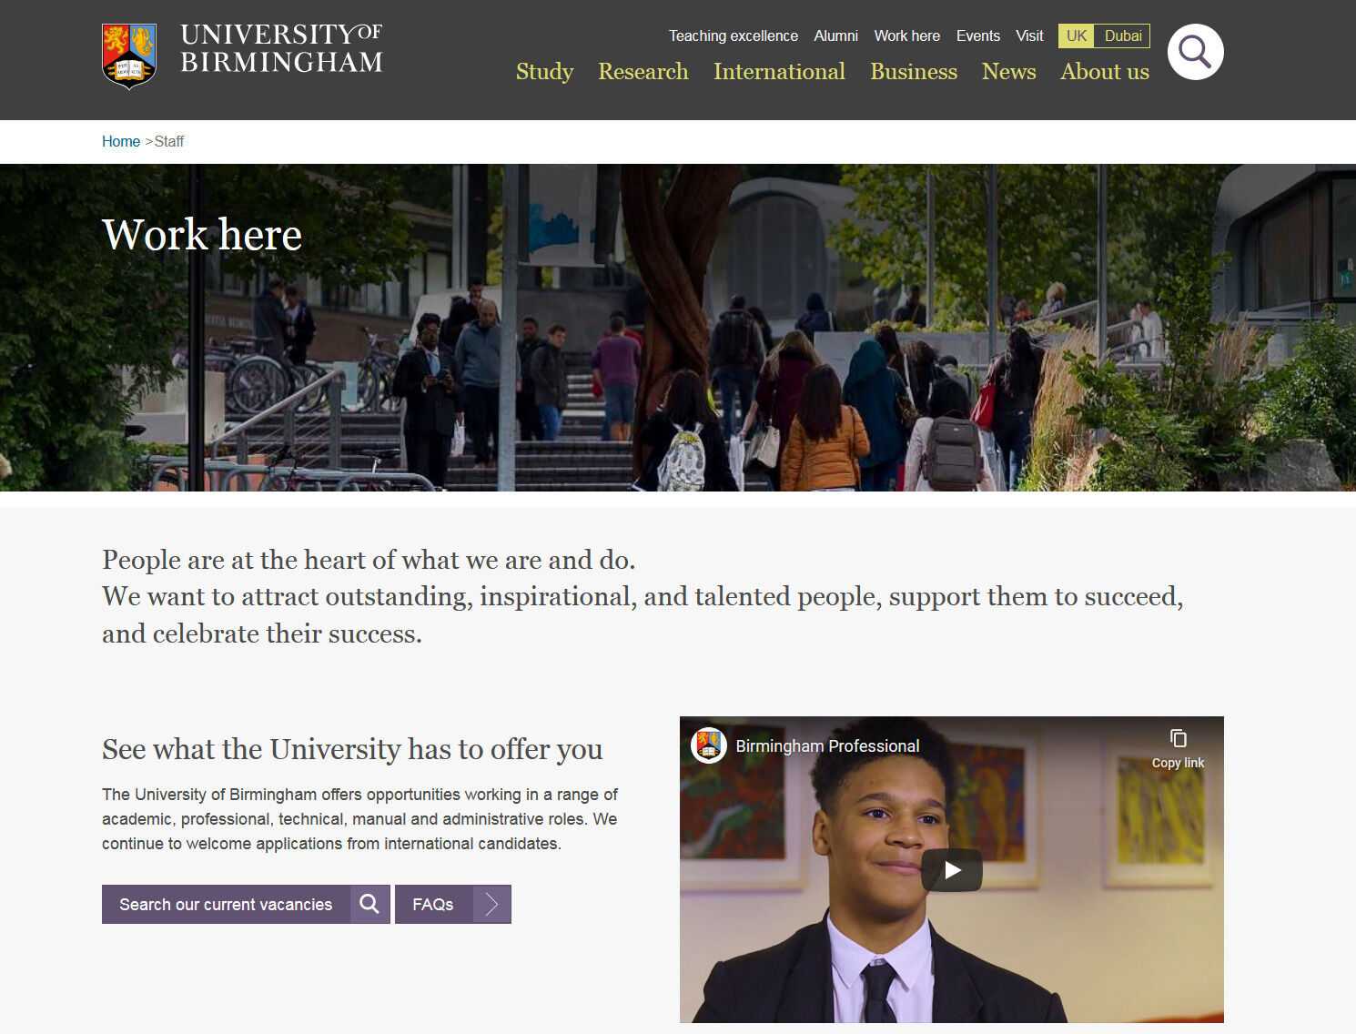Open the About us menu
This screenshot has width=1356, height=1034.
[1104, 72]
